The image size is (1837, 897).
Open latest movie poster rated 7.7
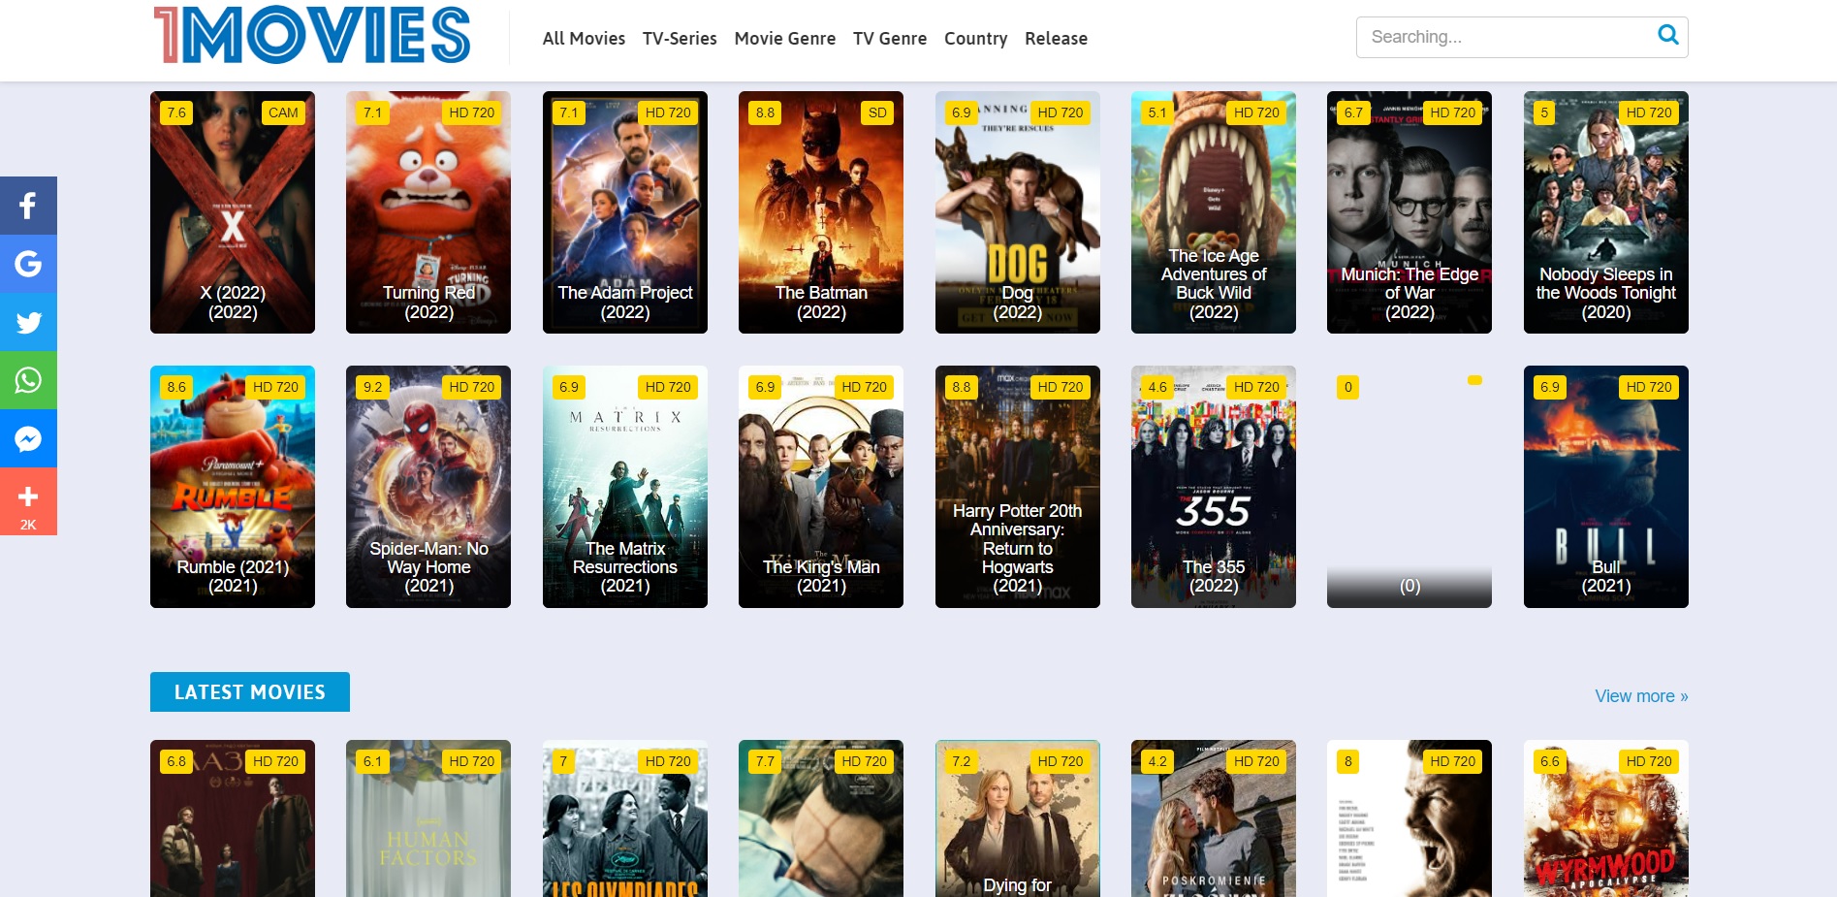click(x=821, y=818)
